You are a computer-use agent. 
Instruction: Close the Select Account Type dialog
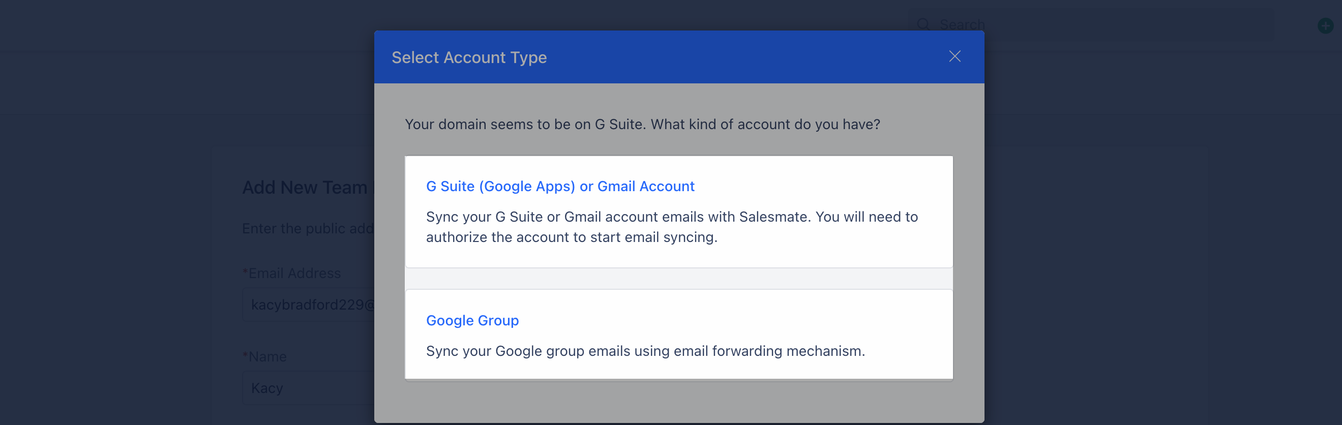pos(955,56)
